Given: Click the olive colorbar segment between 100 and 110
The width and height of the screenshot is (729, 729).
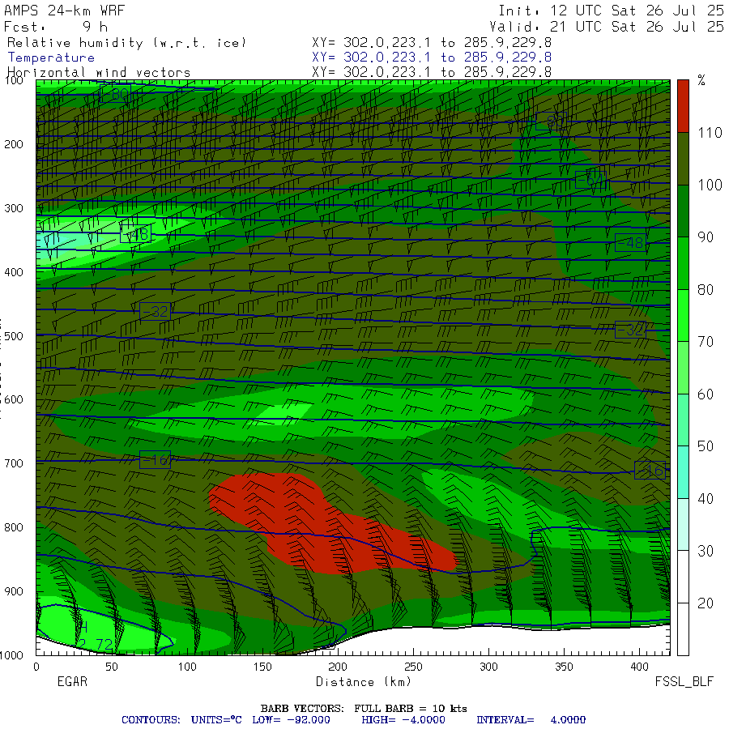Looking at the screenshot, I should tap(683, 159).
